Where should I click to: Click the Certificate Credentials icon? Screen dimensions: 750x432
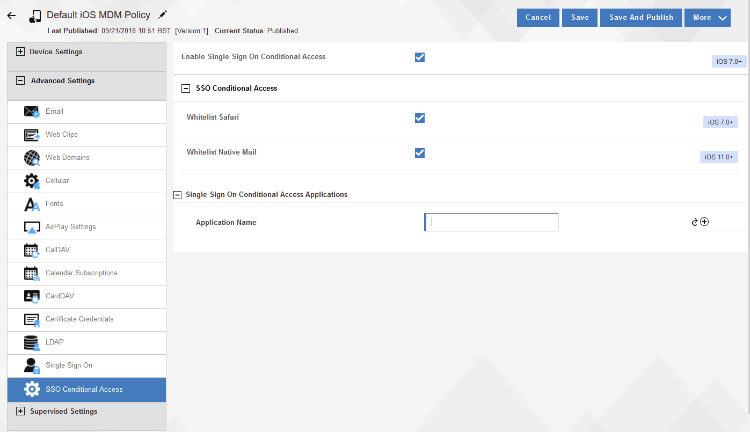click(32, 319)
